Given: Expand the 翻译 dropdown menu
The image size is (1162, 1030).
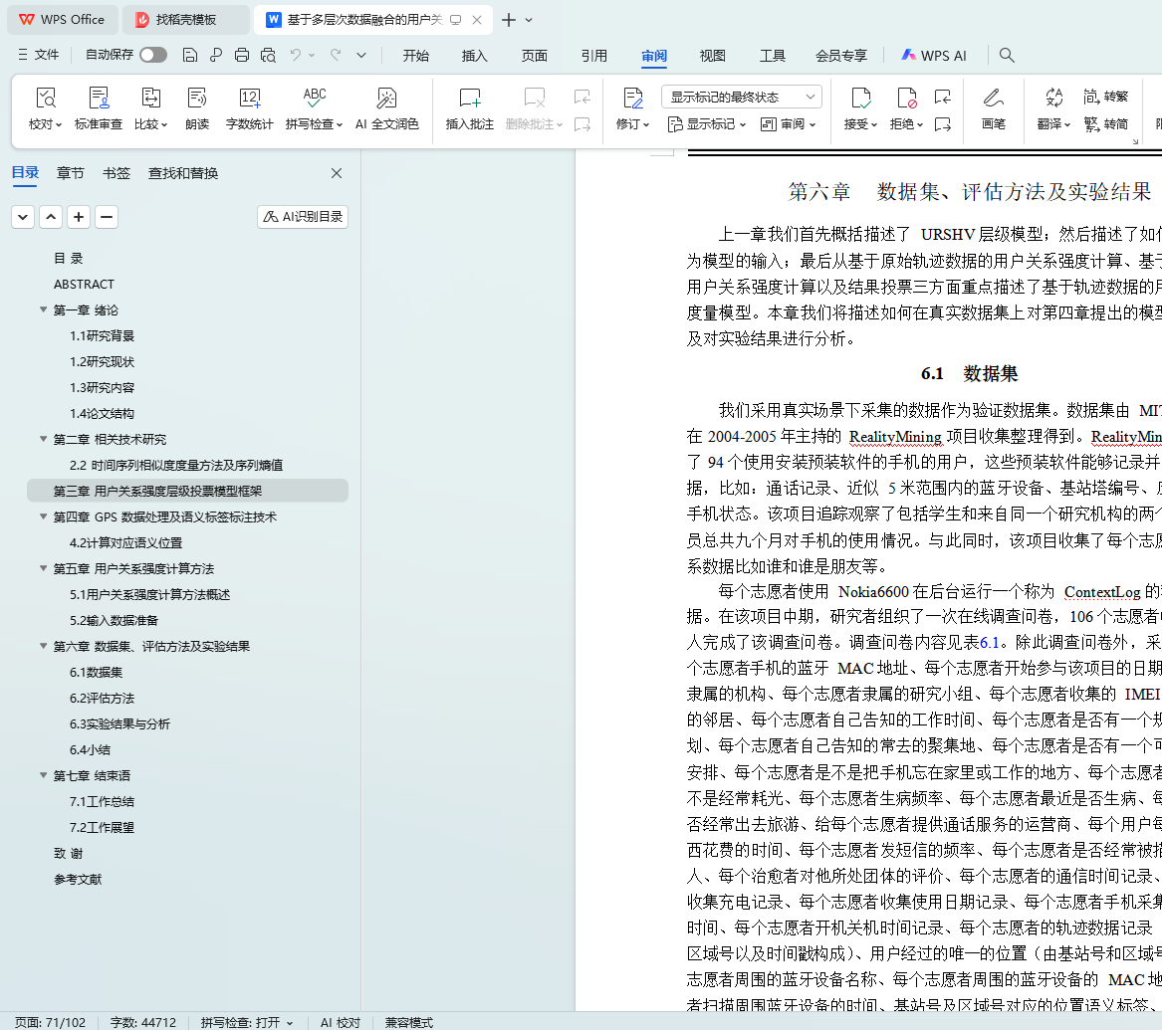Looking at the screenshot, I should tap(1053, 124).
